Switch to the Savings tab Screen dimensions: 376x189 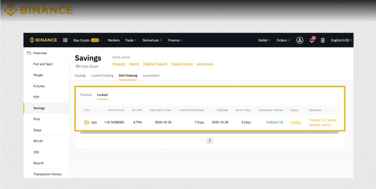click(80, 76)
